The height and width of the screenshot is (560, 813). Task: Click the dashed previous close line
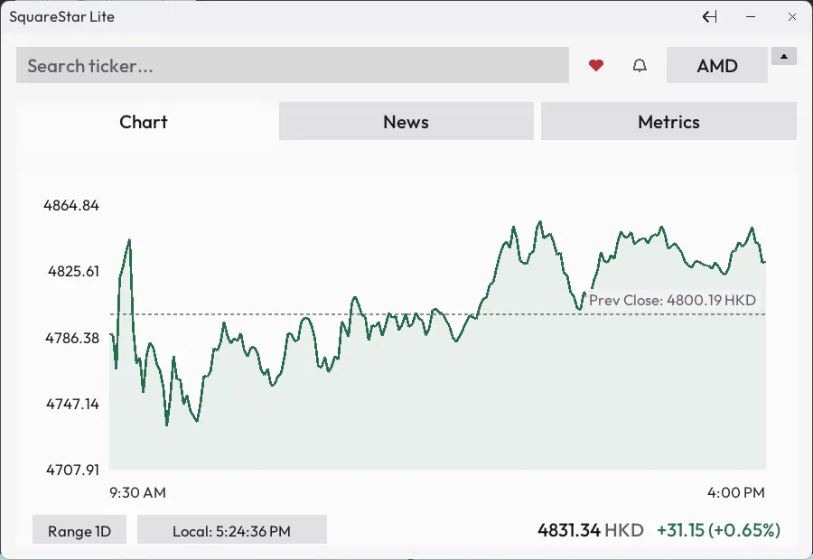437,314
